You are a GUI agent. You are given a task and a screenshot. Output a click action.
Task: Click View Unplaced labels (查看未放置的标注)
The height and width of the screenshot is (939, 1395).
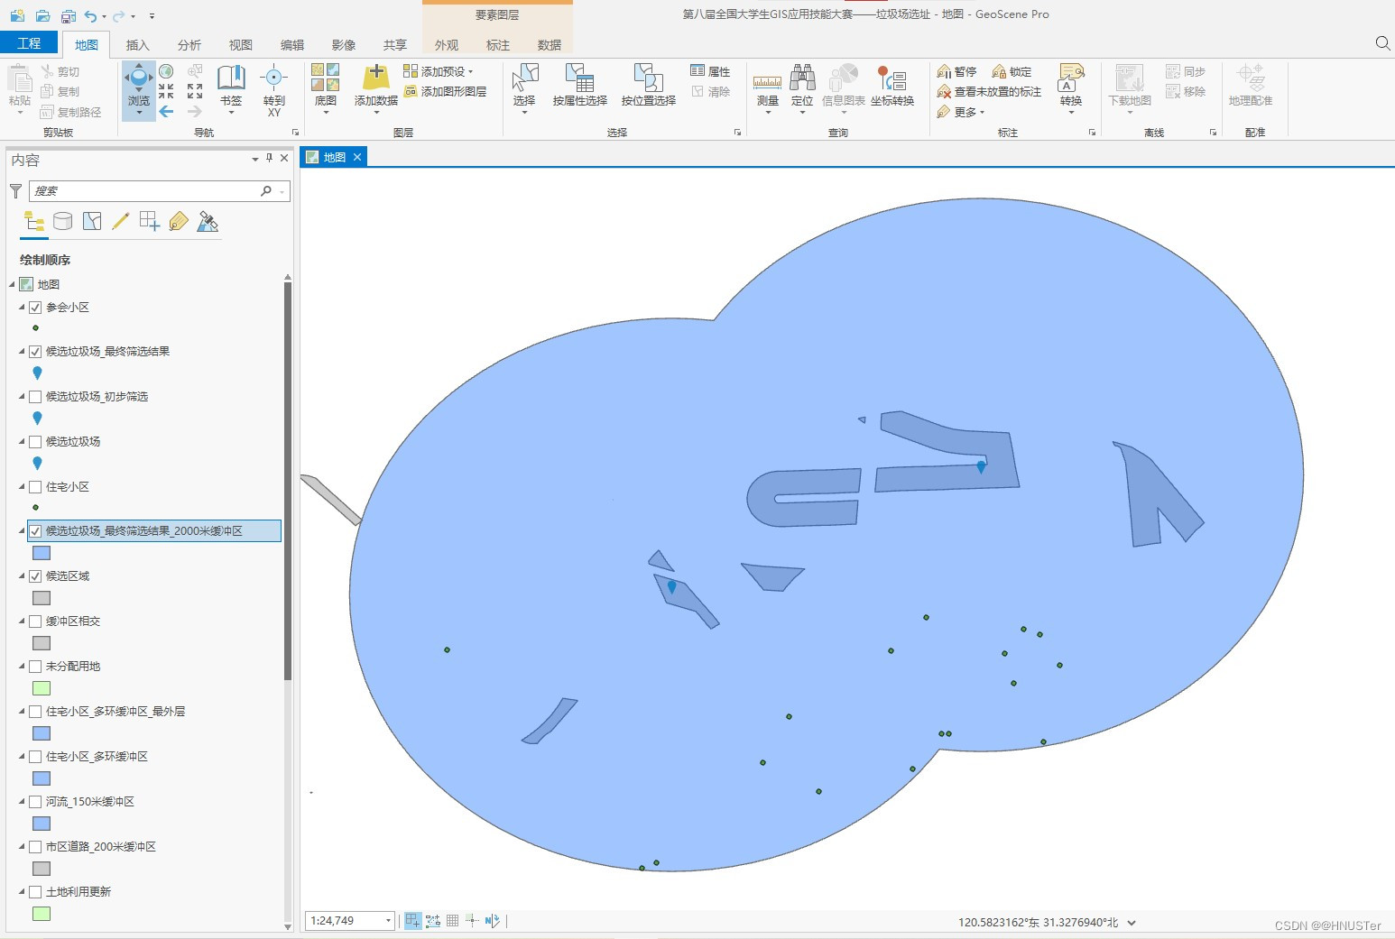click(x=989, y=91)
